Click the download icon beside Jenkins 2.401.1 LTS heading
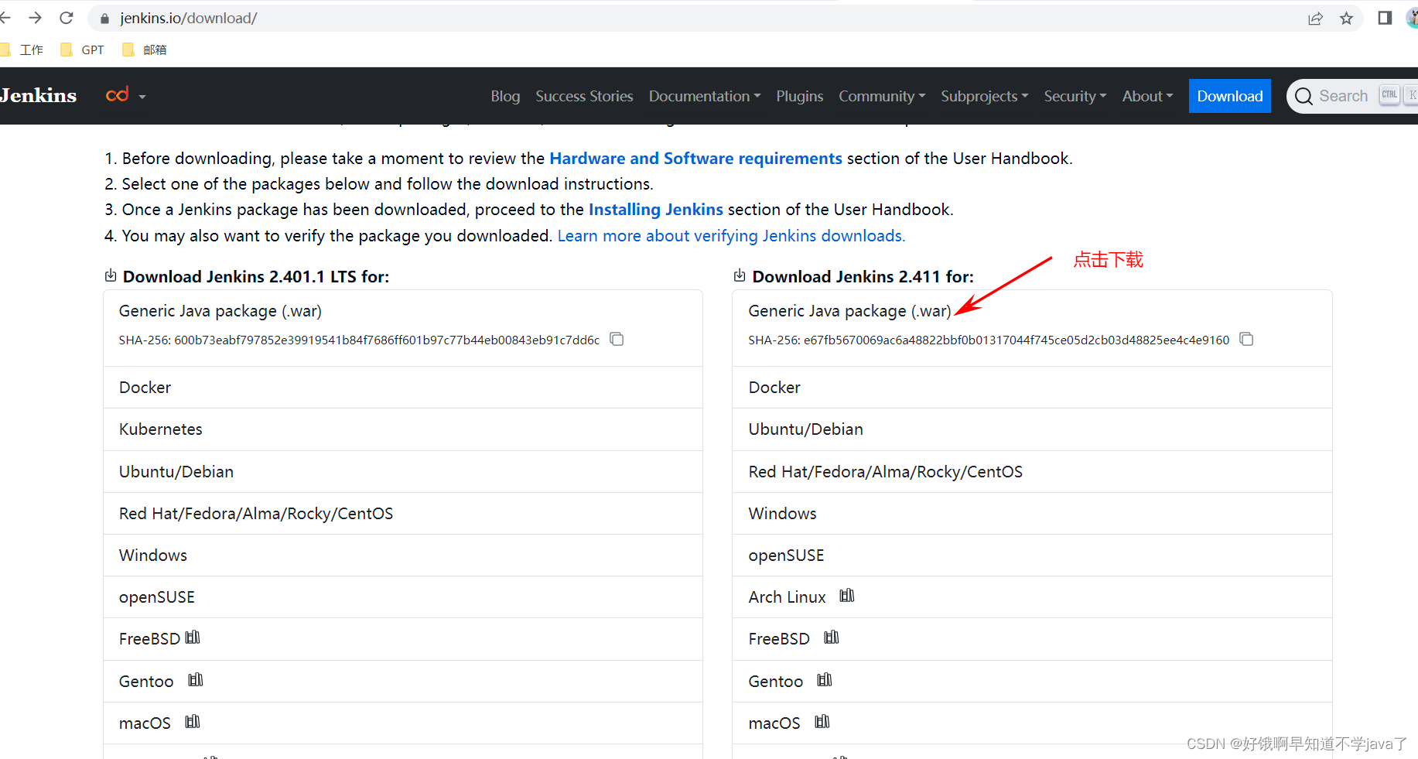Screen dimensions: 1418x759 click(111, 275)
